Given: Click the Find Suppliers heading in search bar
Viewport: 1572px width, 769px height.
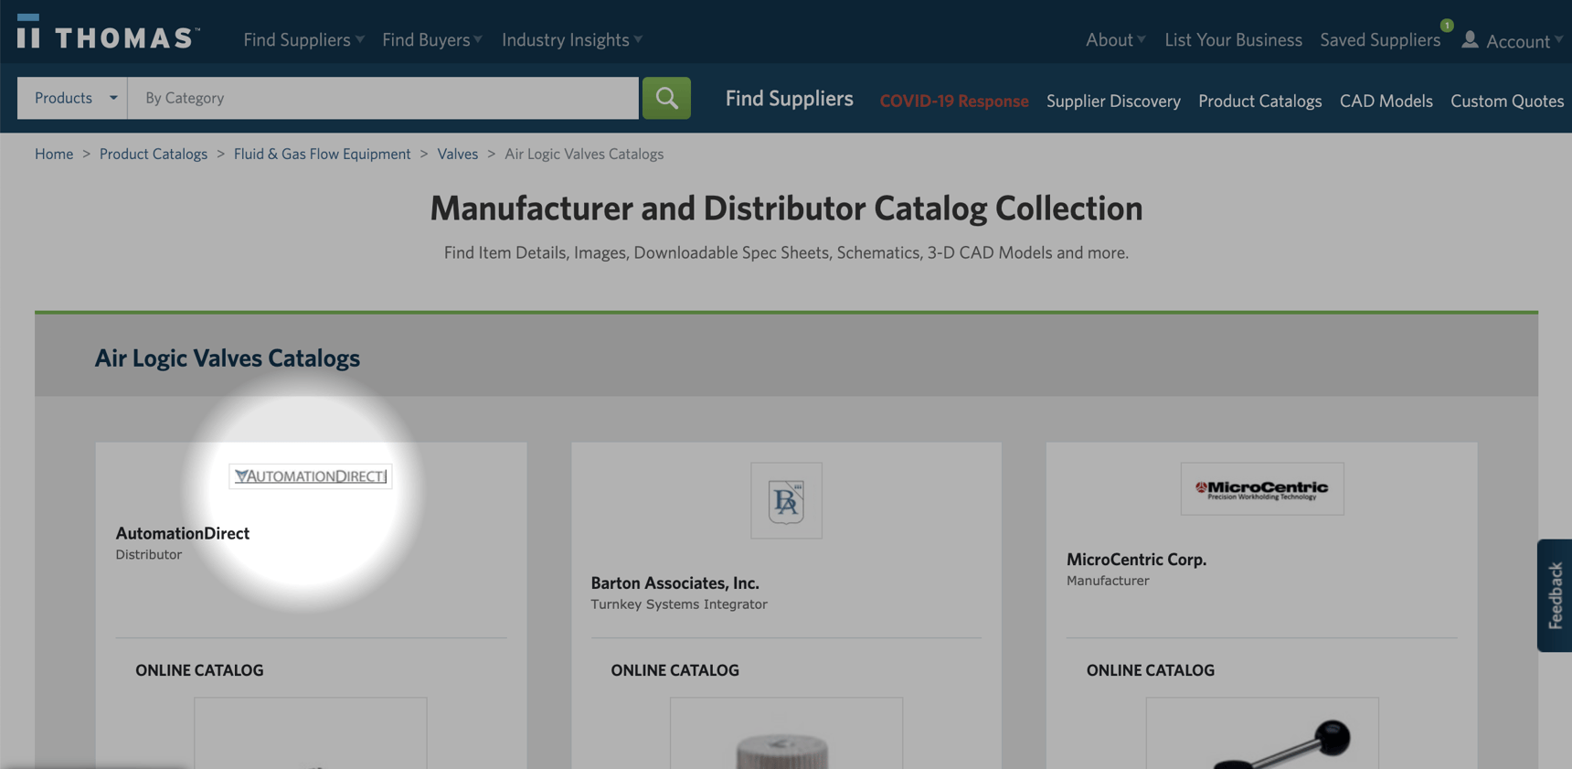Looking at the screenshot, I should tap(790, 98).
